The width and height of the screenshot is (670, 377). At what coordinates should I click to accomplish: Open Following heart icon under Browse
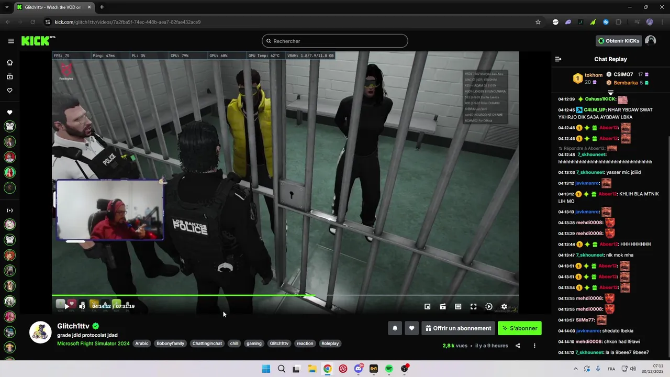point(9,91)
